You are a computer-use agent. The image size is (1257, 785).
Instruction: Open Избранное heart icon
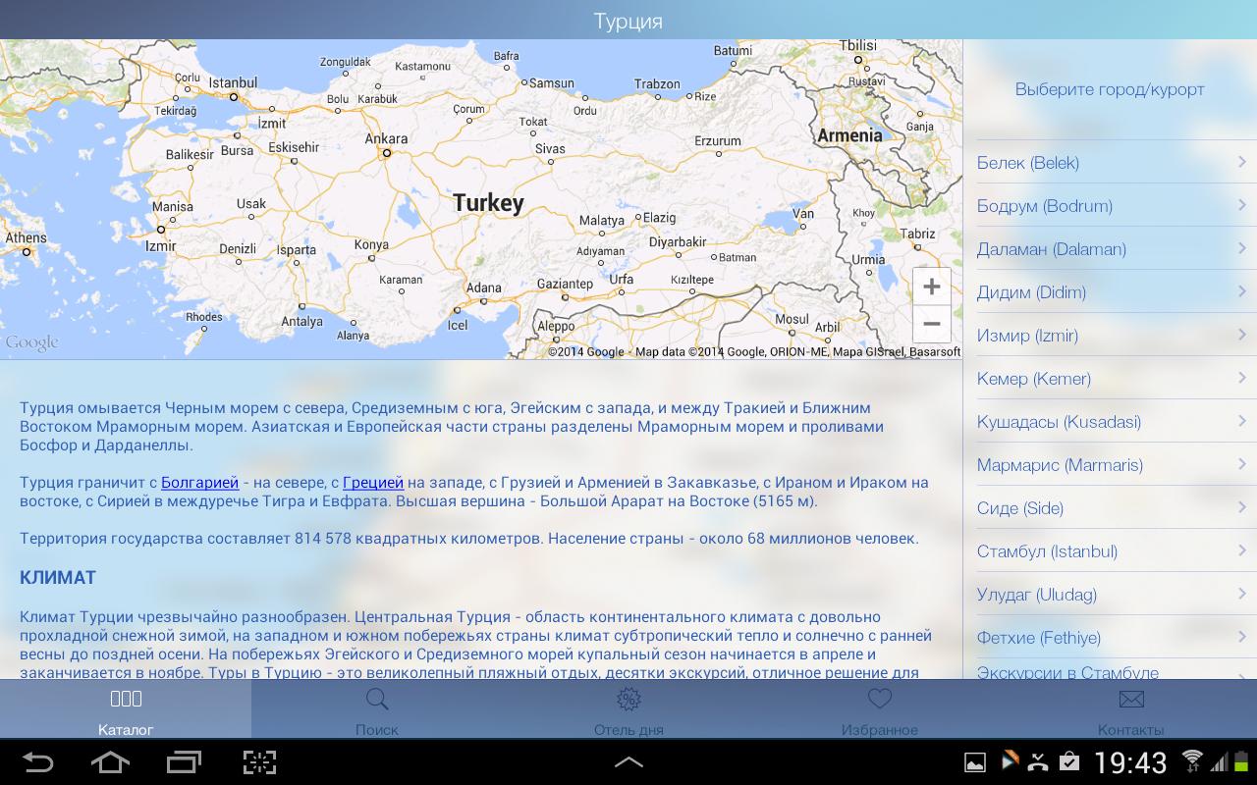880,699
